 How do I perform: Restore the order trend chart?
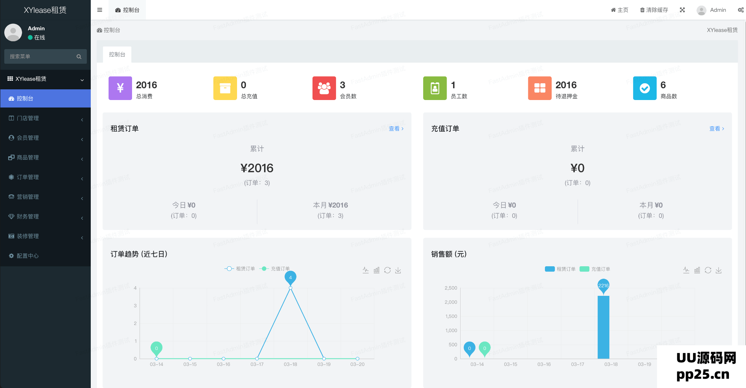387,270
